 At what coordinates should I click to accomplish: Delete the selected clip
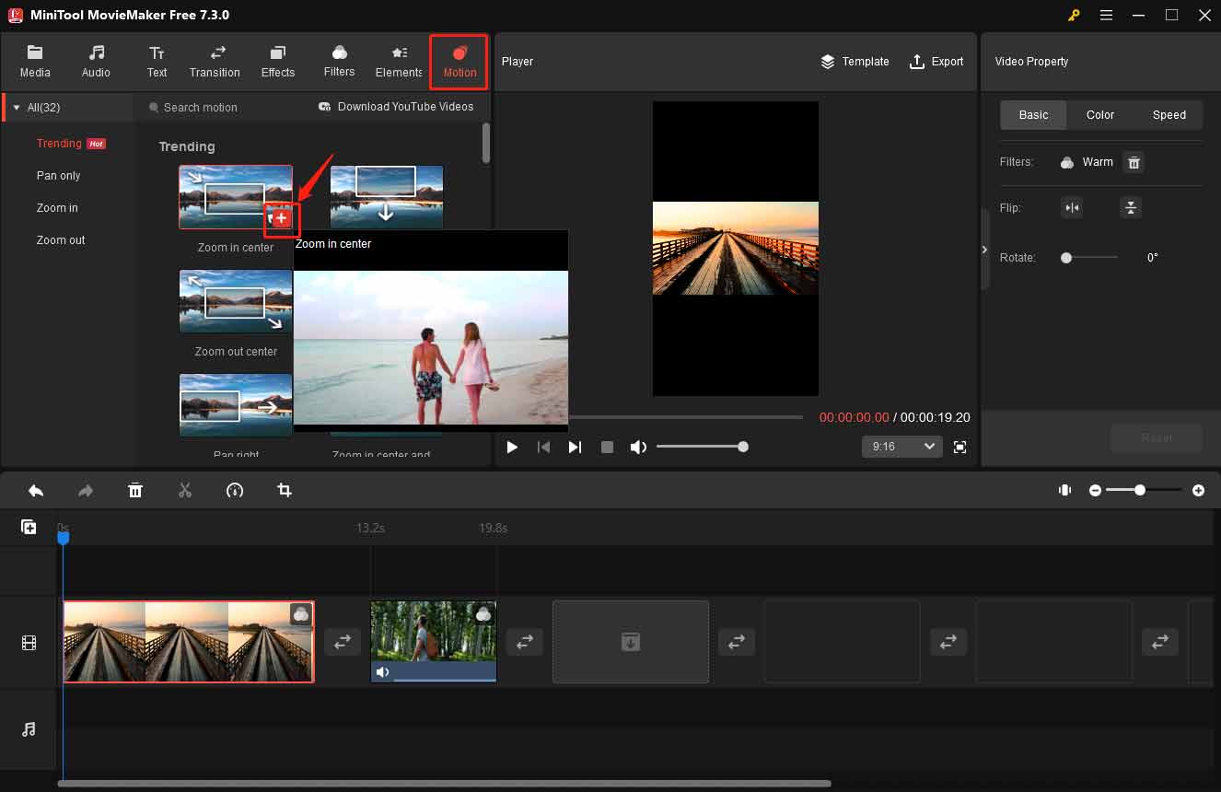[x=135, y=491]
